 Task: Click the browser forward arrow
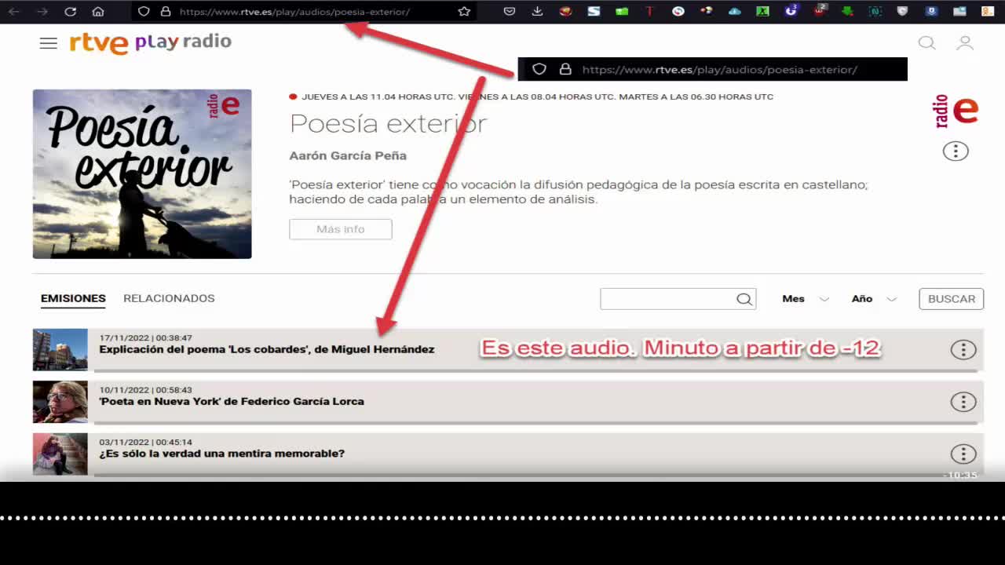coord(42,12)
